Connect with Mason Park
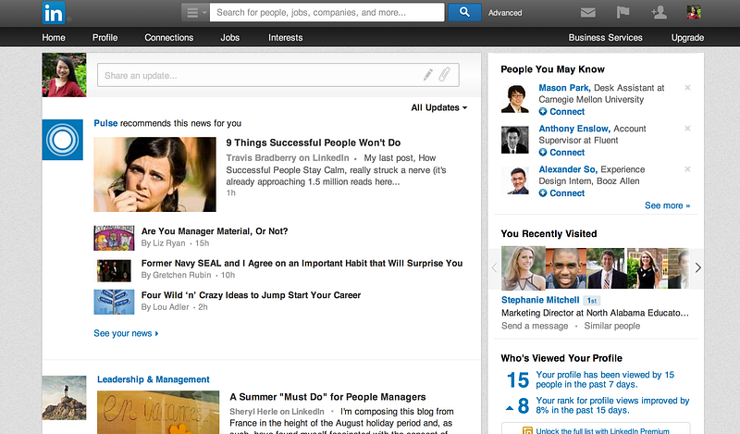This screenshot has height=434, width=740. (x=561, y=111)
